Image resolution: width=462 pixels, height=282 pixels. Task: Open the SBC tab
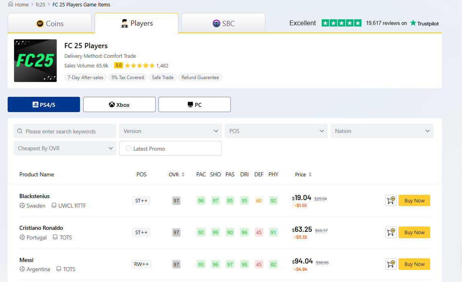pyautogui.click(x=223, y=23)
